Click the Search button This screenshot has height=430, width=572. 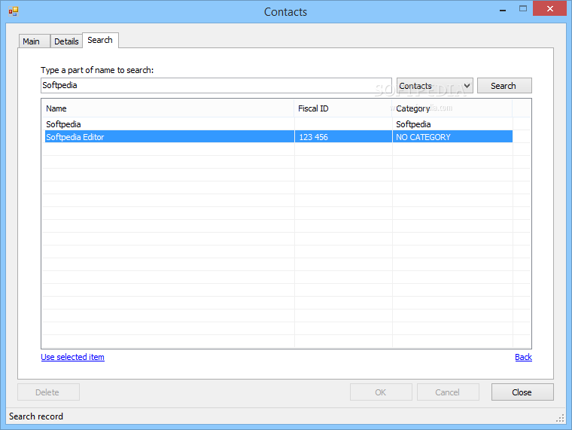pos(504,86)
